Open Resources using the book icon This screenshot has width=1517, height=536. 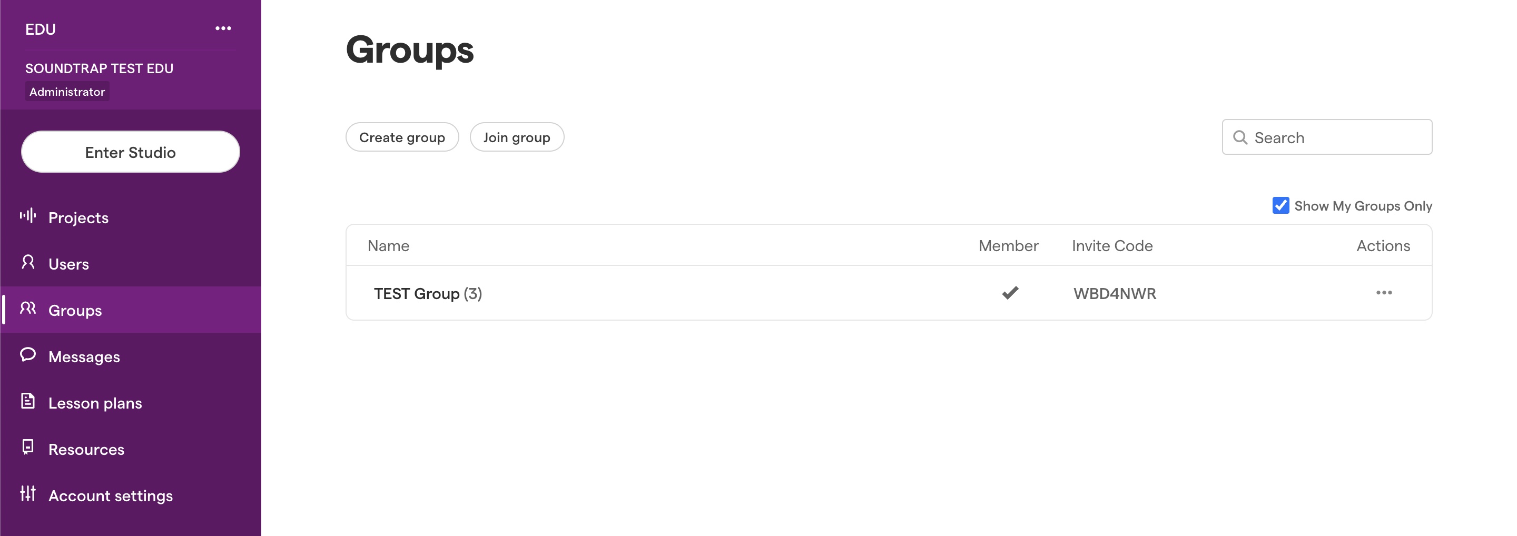click(28, 449)
